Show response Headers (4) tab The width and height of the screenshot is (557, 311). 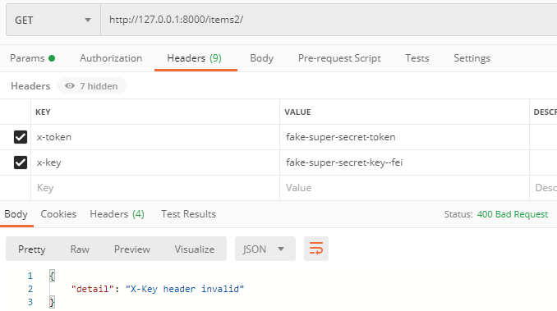click(x=117, y=214)
